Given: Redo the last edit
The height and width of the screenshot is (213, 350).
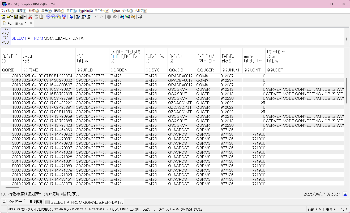Looking at the screenshot, I should tap(102, 17).
